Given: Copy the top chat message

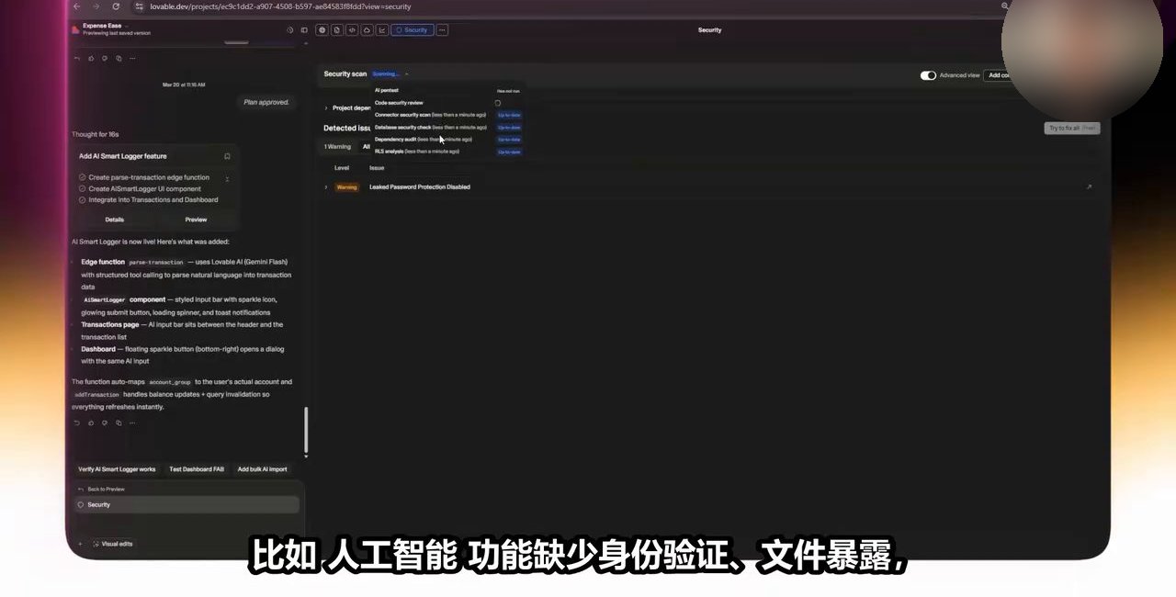Looking at the screenshot, I should click(119, 58).
